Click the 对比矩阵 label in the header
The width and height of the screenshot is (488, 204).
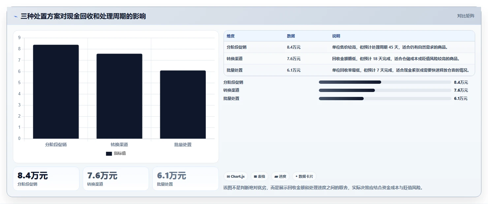(466, 16)
